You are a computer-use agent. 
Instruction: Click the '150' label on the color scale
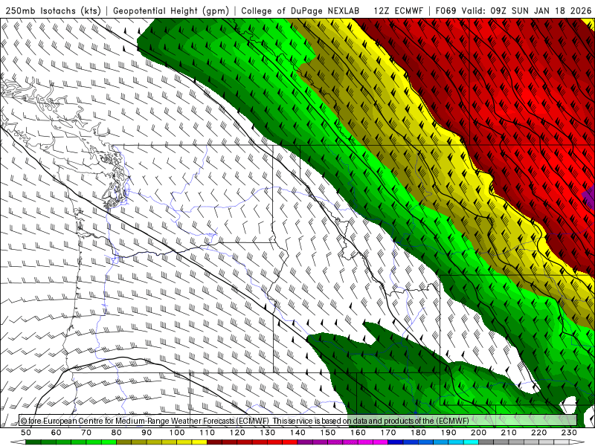pos(328,433)
